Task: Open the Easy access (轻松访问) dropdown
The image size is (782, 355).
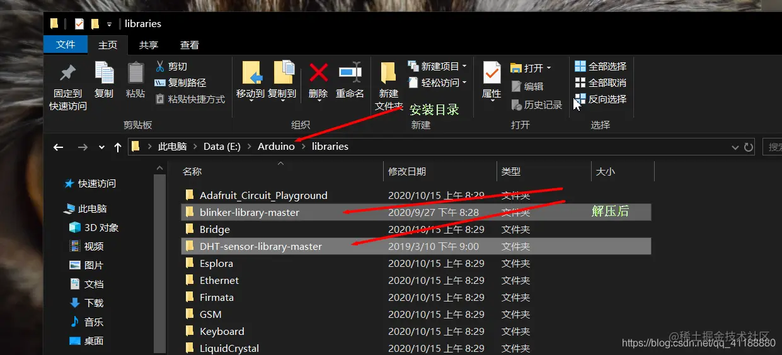Action: (x=437, y=82)
